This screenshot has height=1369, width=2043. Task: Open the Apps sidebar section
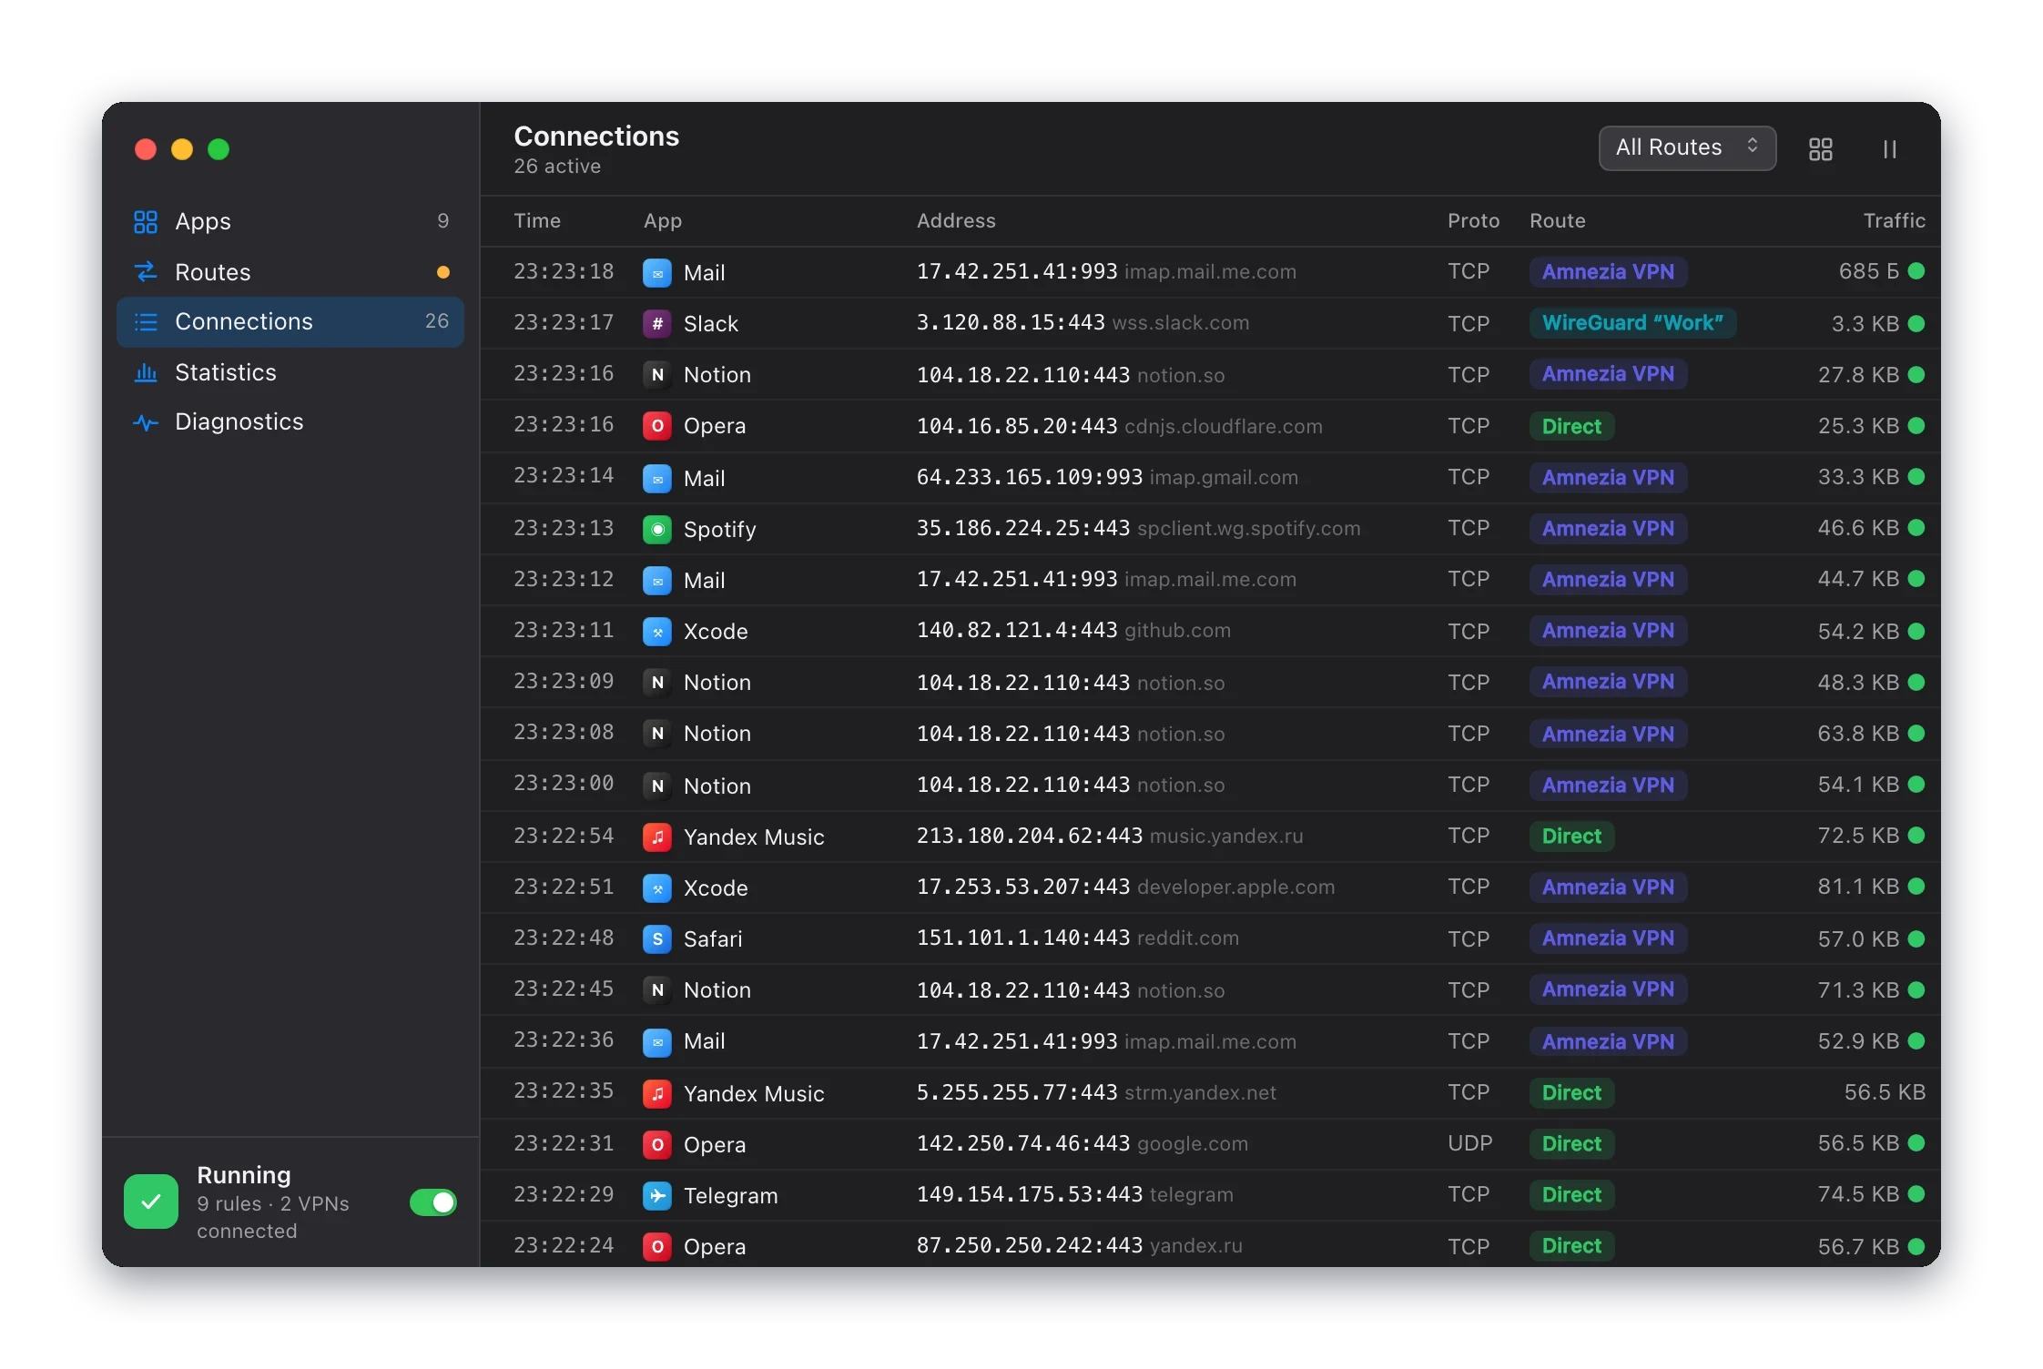290,221
